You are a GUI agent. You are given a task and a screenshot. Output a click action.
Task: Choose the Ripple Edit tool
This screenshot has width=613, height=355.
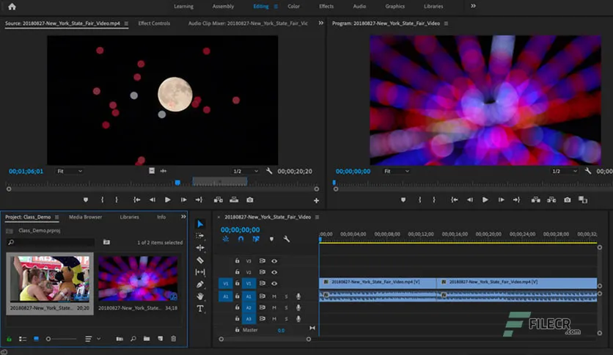[200, 248]
